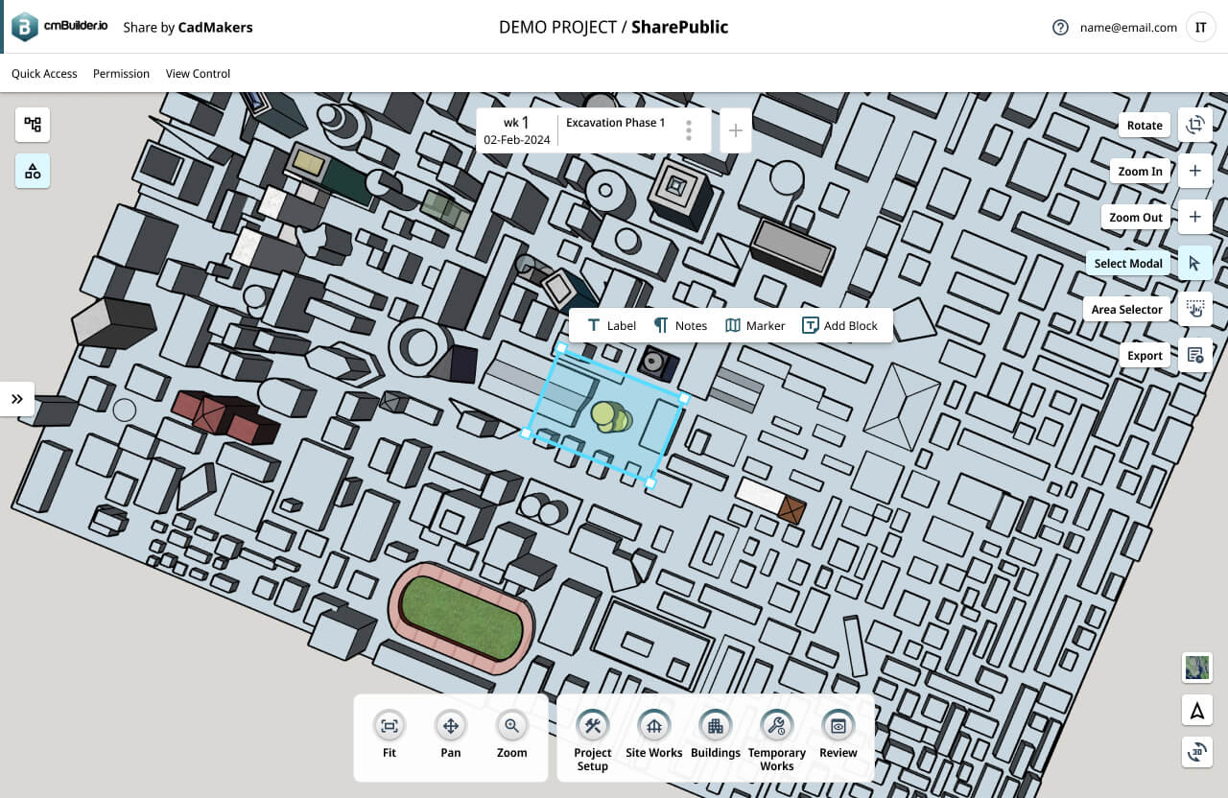Open the View Control menu

pos(198,74)
